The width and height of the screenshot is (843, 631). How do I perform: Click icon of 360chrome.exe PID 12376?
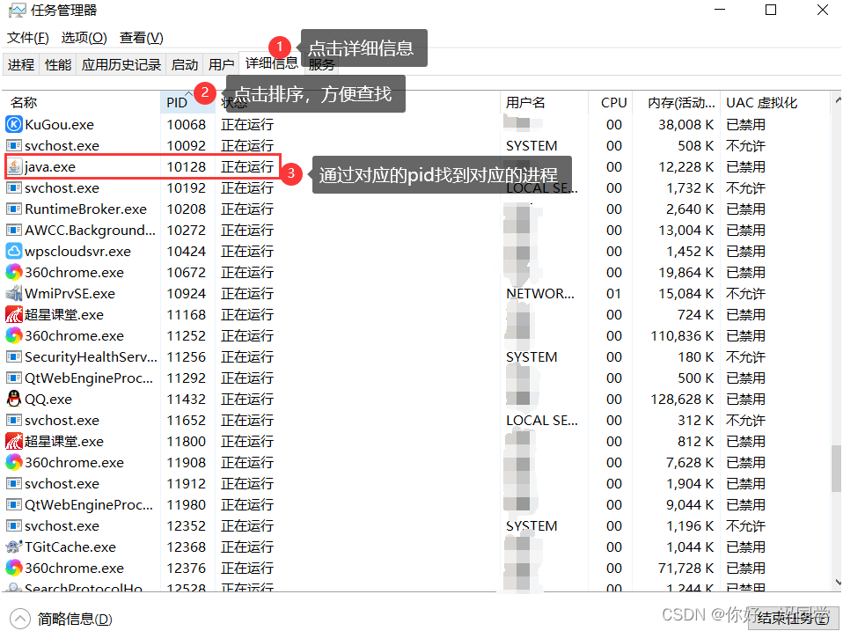[x=13, y=569]
